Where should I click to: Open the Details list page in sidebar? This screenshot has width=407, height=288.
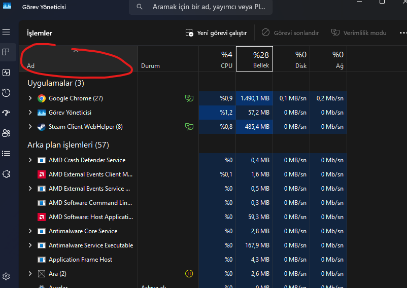(6, 154)
